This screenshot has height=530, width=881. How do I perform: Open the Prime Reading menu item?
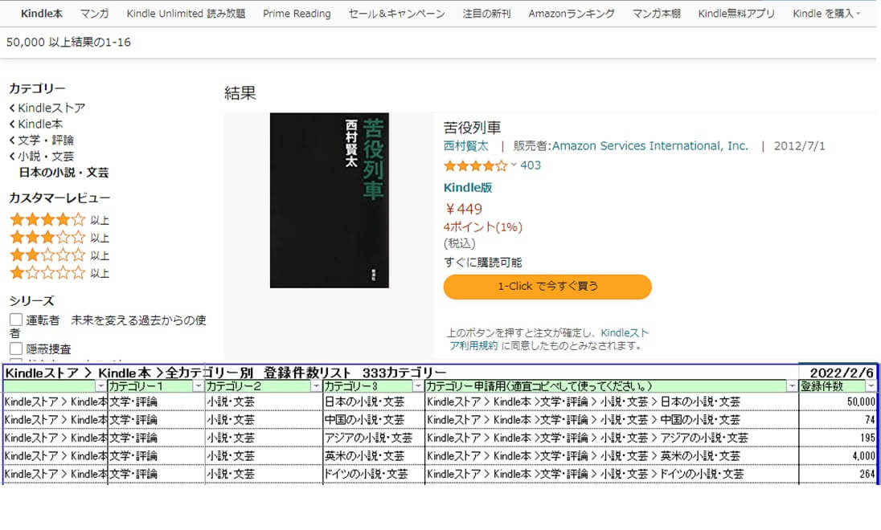(x=297, y=14)
